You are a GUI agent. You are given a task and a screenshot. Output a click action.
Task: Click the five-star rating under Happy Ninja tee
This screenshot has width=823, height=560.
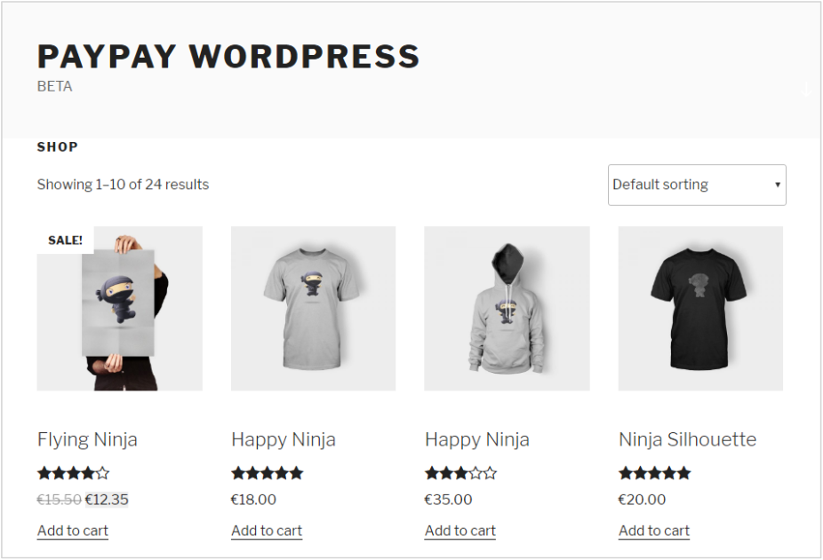click(268, 474)
